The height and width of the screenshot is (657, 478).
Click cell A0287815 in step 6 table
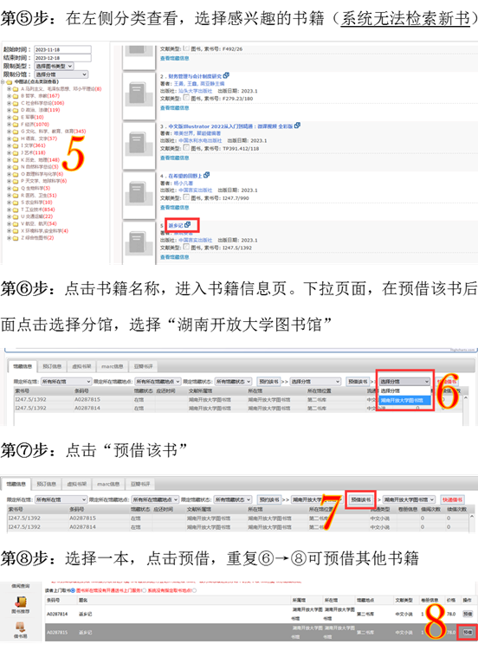(x=87, y=400)
